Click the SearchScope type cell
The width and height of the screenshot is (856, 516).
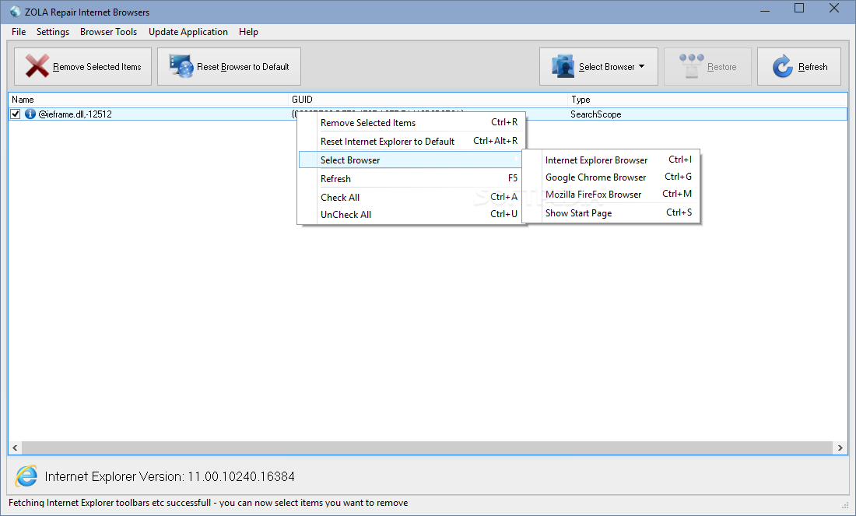pos(595,114)
